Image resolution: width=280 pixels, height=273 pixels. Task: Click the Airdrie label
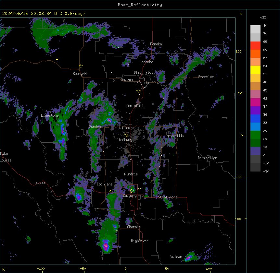[x=131, y=174]
